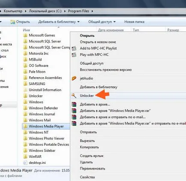This screenshot has width=186, height=181.
Task: Click WinRAR icon beside "Добавить в архив..."
Action: click(x=74, y=104)
